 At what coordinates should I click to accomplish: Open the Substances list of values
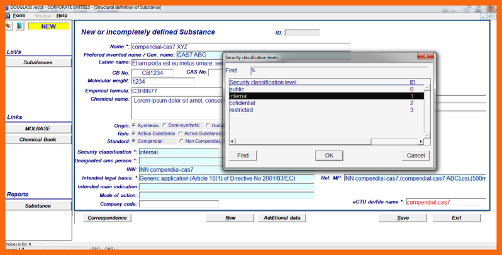[x=38, y=62]
